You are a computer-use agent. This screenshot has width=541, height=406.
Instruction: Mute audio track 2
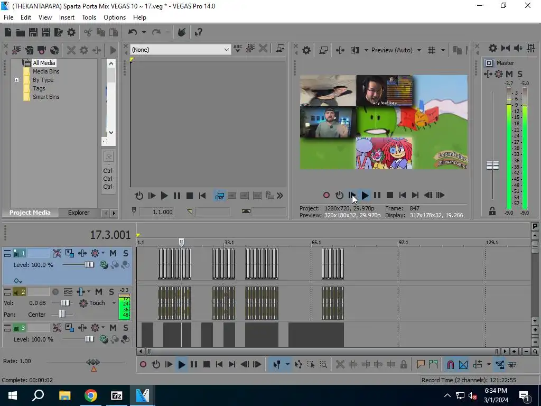click(x=99, y=292)
